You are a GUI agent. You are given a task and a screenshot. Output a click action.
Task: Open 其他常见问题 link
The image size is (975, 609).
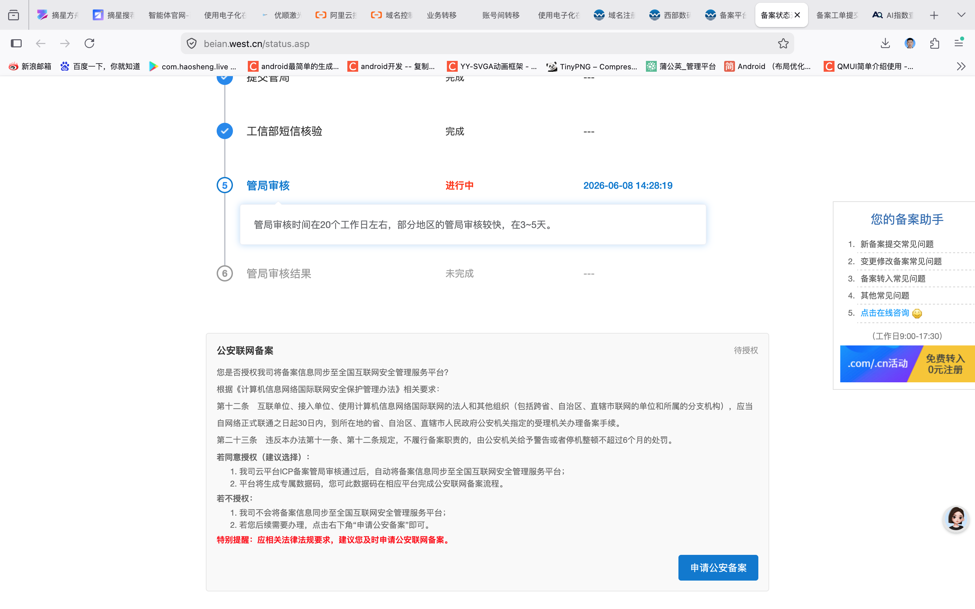(885, 296)
